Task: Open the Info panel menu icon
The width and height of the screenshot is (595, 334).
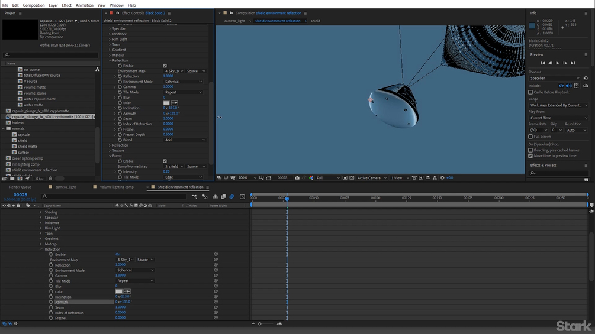Action: pyautogui.click(x=586, y=13)
